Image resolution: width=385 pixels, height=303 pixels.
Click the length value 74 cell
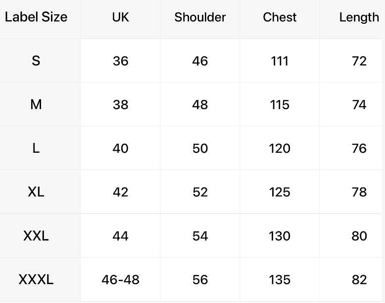[359, 104]
